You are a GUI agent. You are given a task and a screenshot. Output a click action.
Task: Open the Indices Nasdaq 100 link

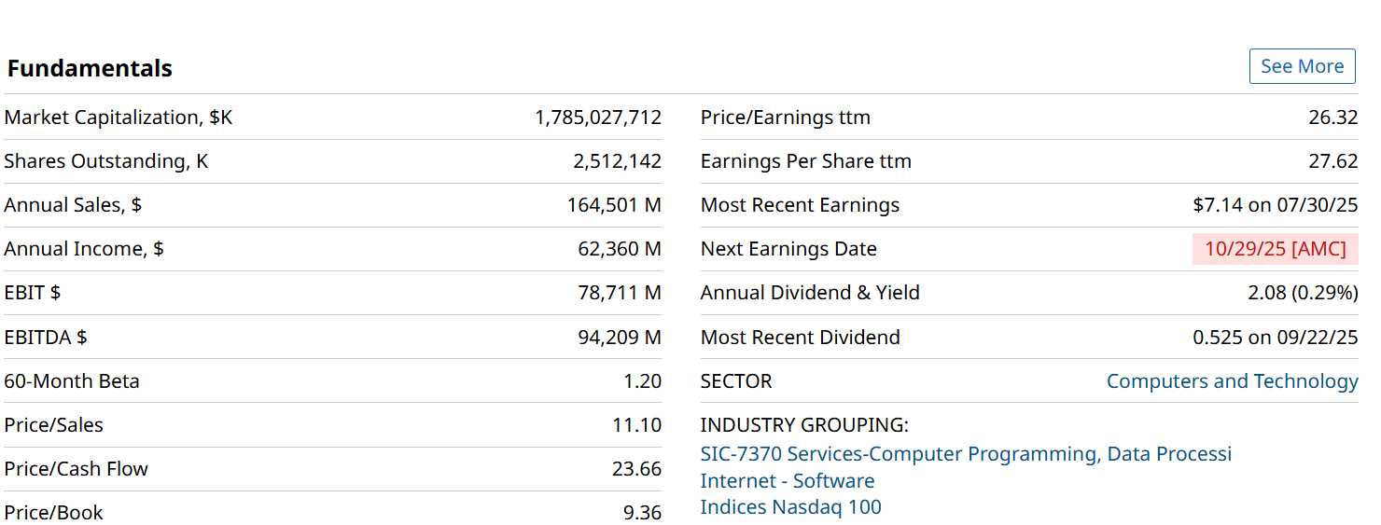tap(790, 507)
